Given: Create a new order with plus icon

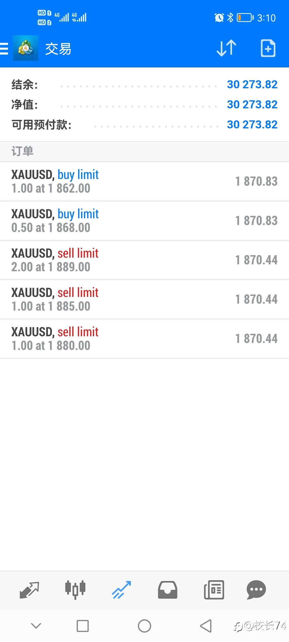Looking at the screenshot, I should pos(268,48).
